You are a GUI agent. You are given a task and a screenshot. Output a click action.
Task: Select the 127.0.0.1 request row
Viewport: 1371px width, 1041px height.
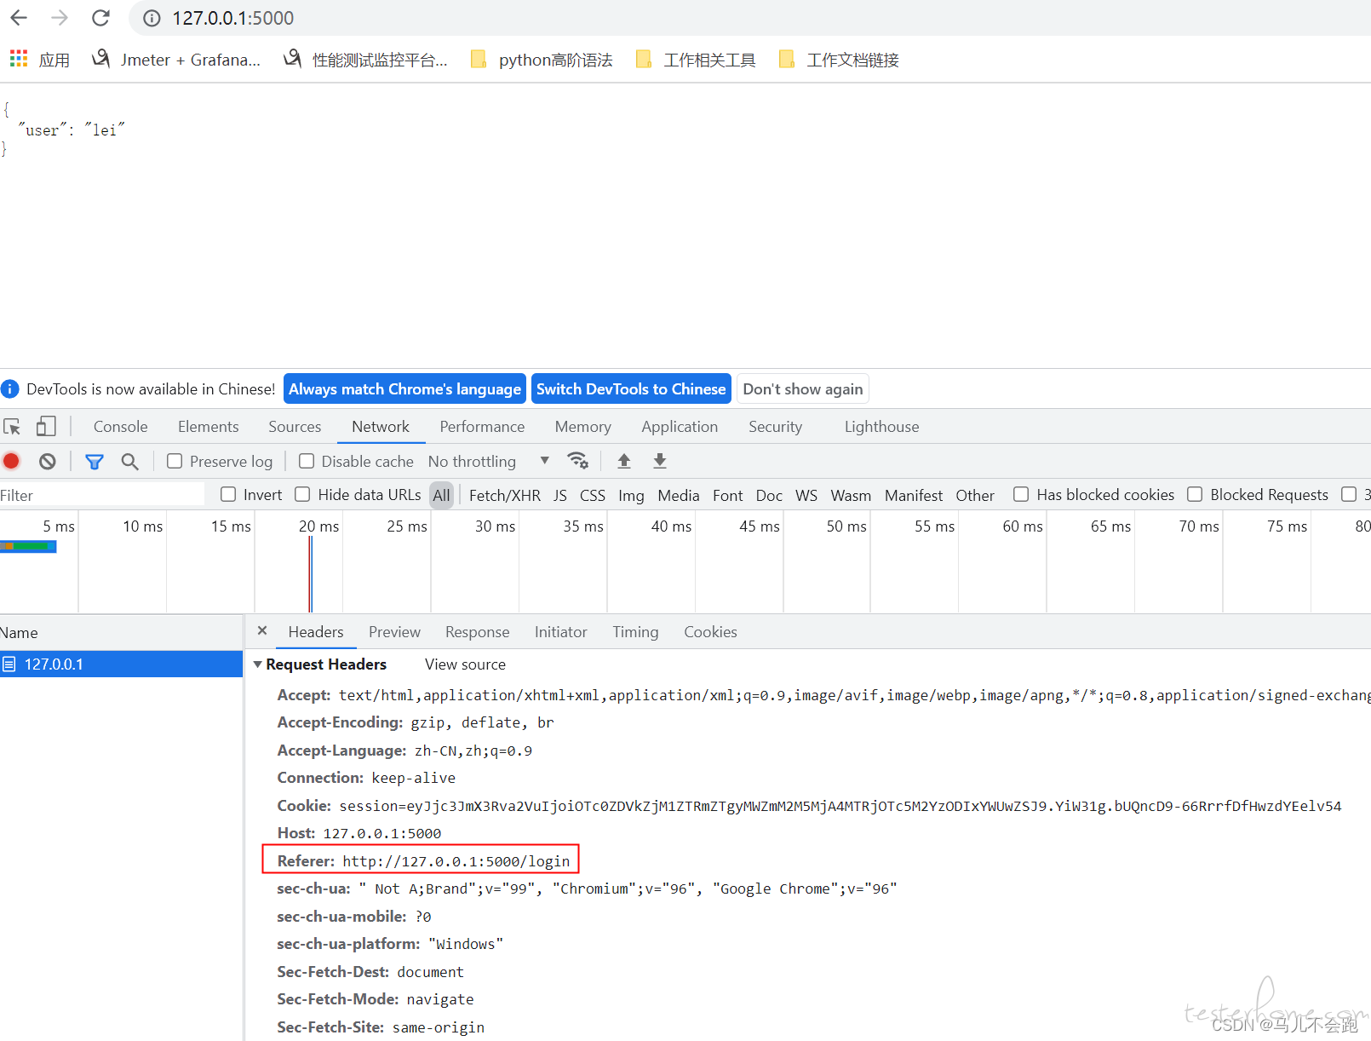tap(122, 664)
